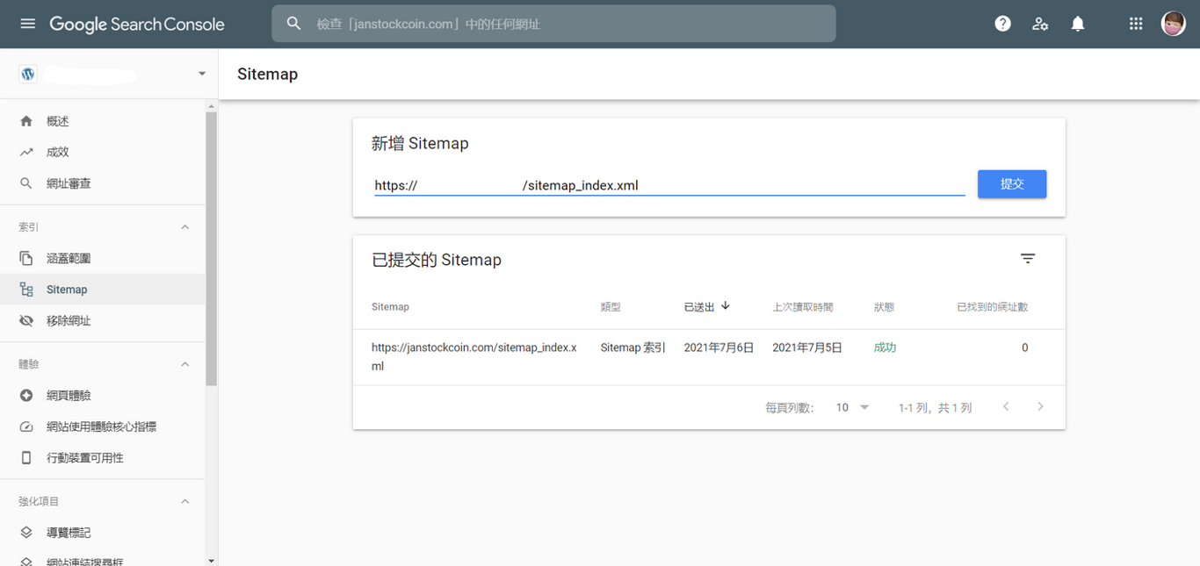This screenshot has height=566, width=1200.
Task: Collapse the 索引 section
Action: [x=184, y=227]
